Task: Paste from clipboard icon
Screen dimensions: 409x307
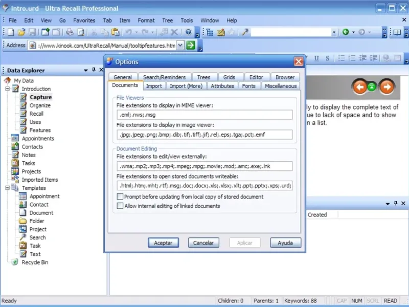Action: point(116,32)
